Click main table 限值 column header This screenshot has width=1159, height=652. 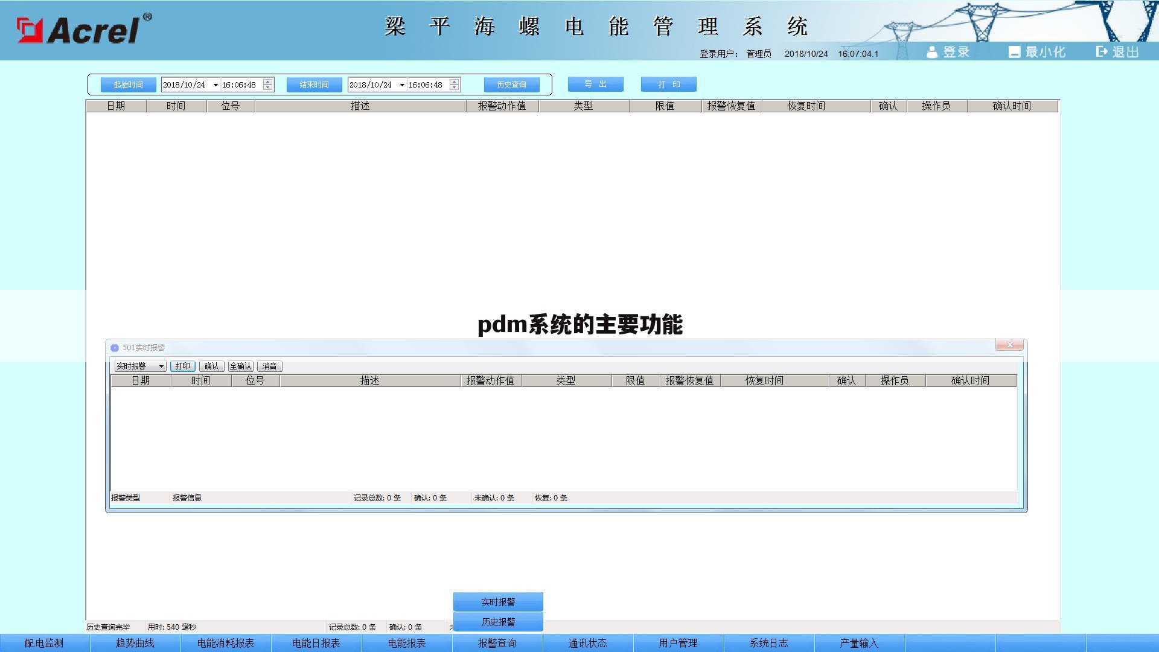(665, 106)
